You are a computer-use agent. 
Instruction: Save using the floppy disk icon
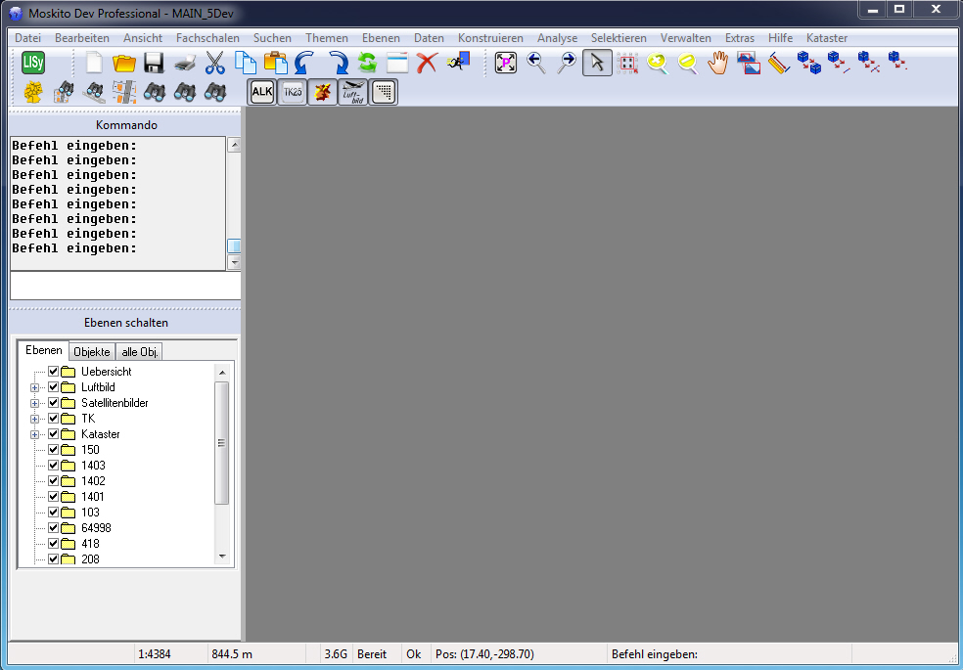click(155, 63)
